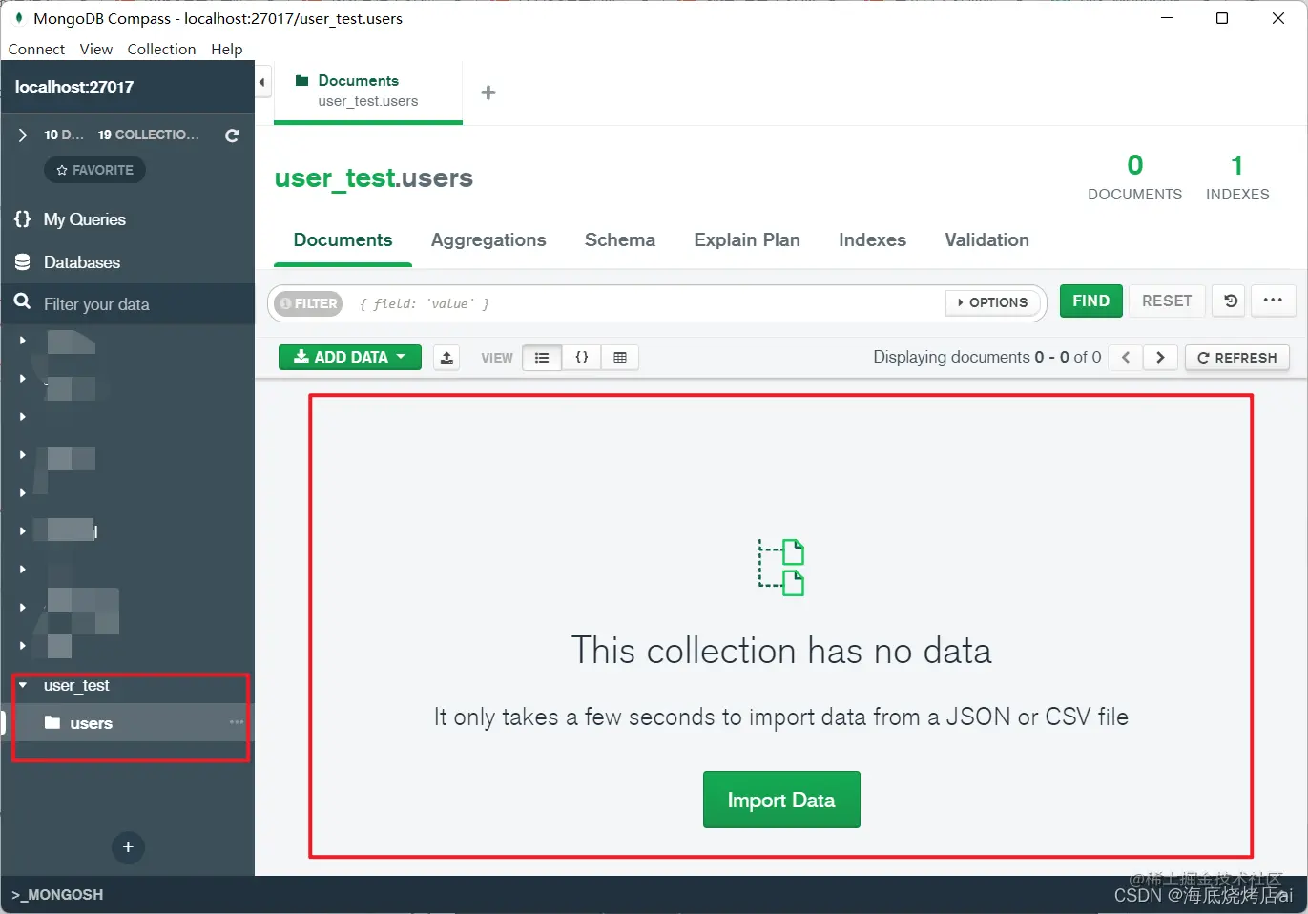Screen dimensions: 1308x914
Task: Collapse the user_test database
Action: click(22, 685)
